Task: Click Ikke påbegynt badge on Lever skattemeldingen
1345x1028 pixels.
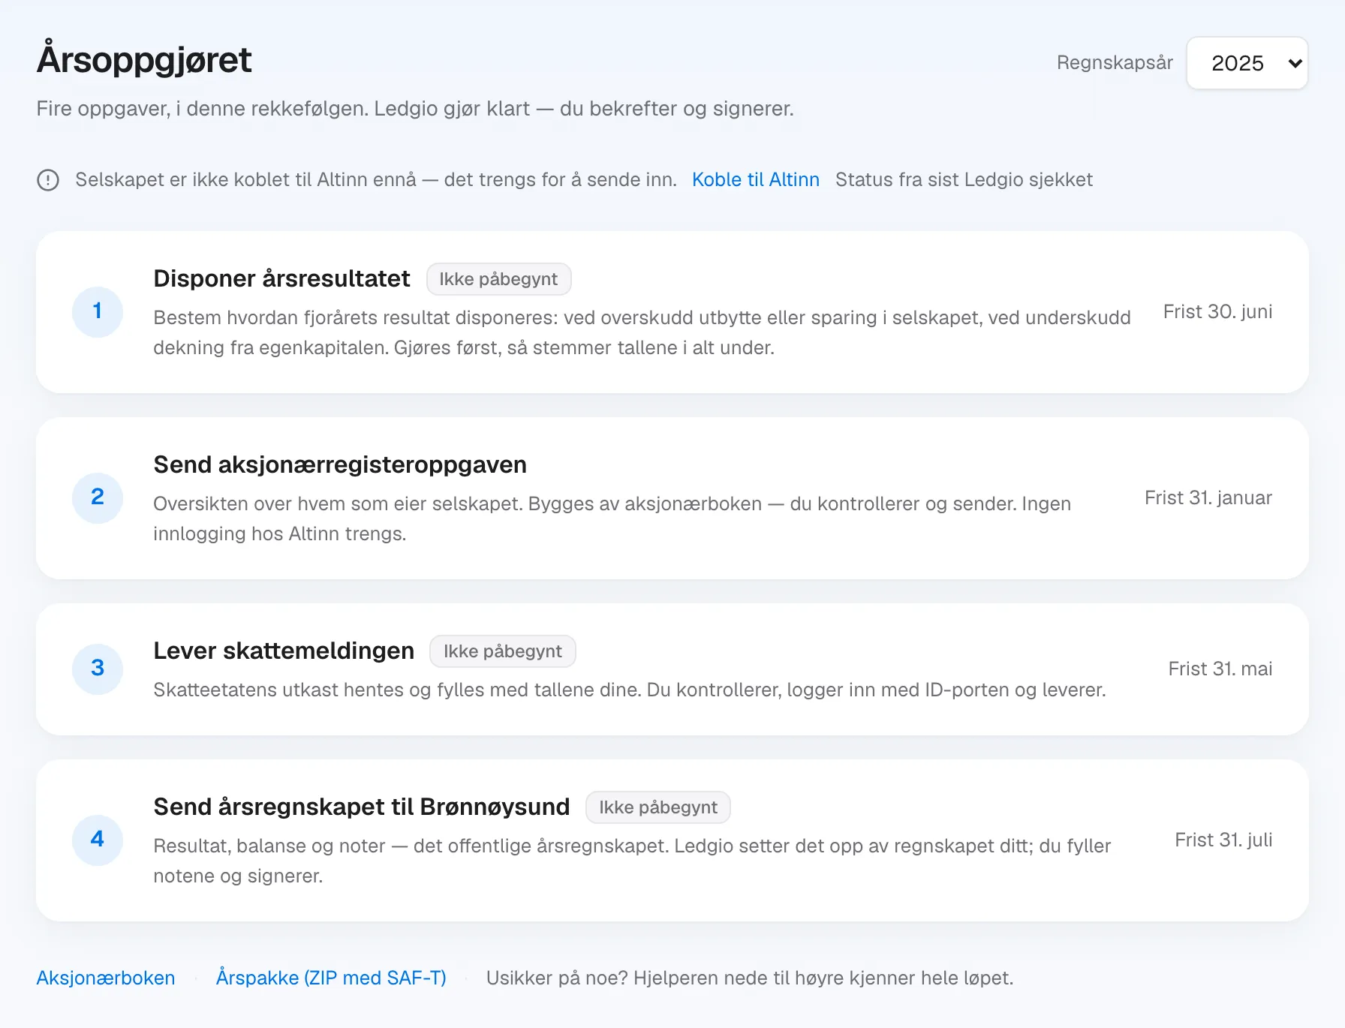Action: coord(503,651)
